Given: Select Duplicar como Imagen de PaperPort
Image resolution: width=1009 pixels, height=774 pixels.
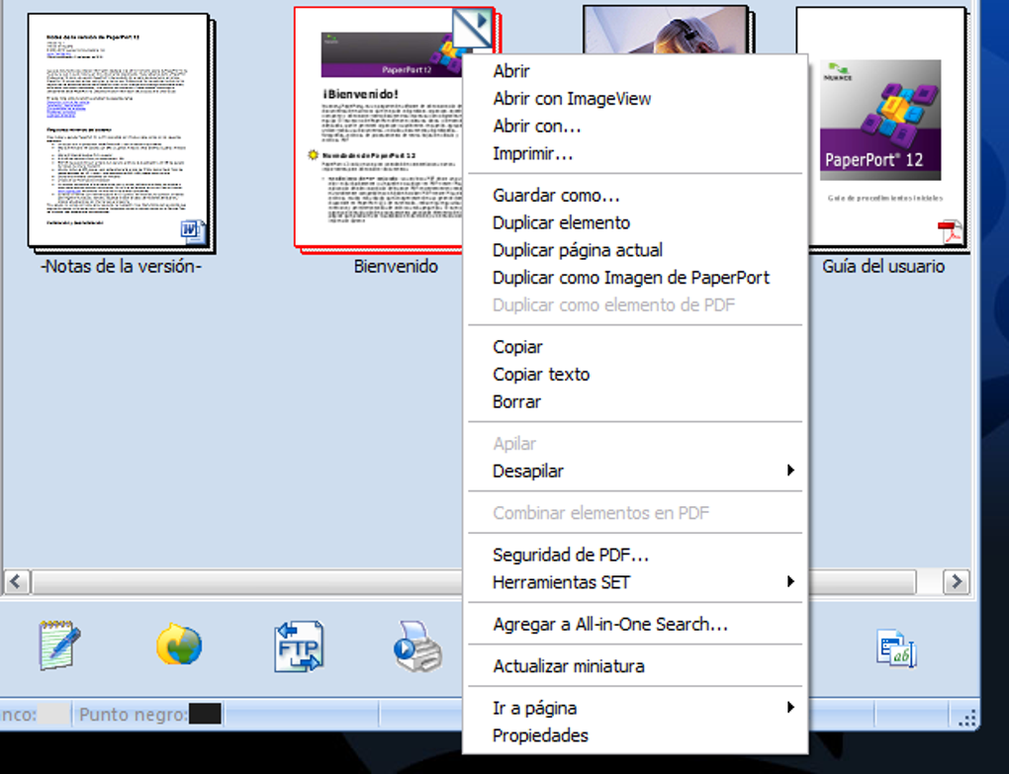Looking at the screenshot, I should pyautogui.click(x=635, y=278).
